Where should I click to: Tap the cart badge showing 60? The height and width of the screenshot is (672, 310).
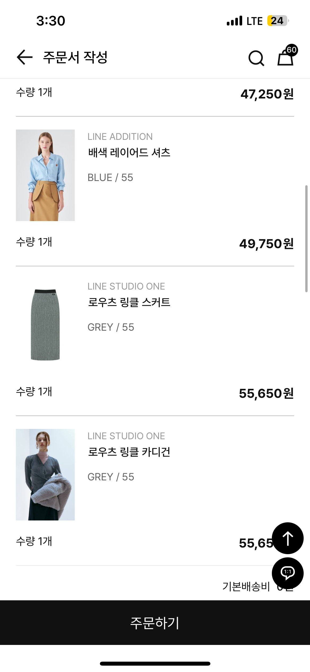click(x=292, y=50)
